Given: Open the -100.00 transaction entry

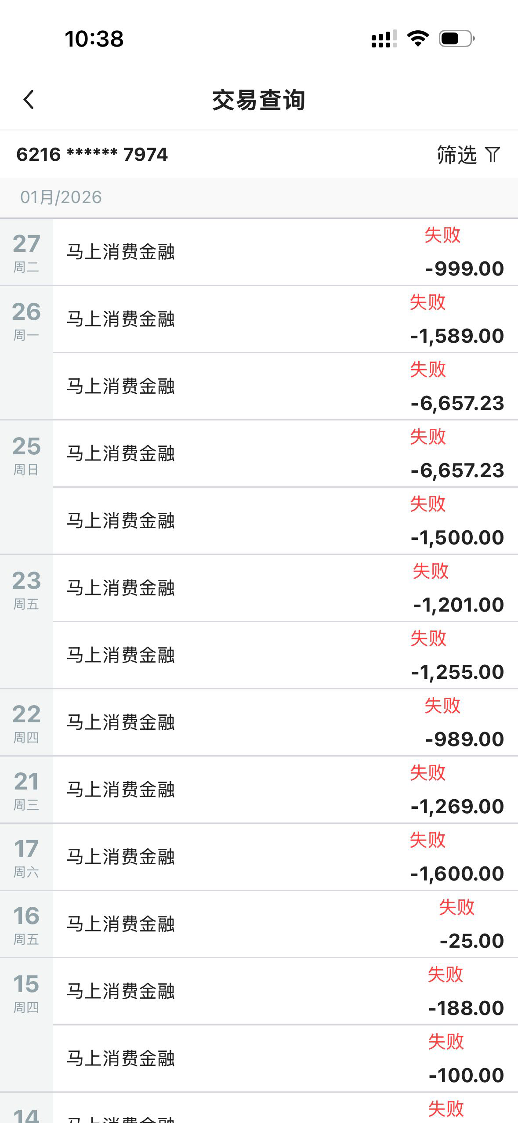Looking at the screenshot, I should pyautogui.click(x=285, y=1059).
